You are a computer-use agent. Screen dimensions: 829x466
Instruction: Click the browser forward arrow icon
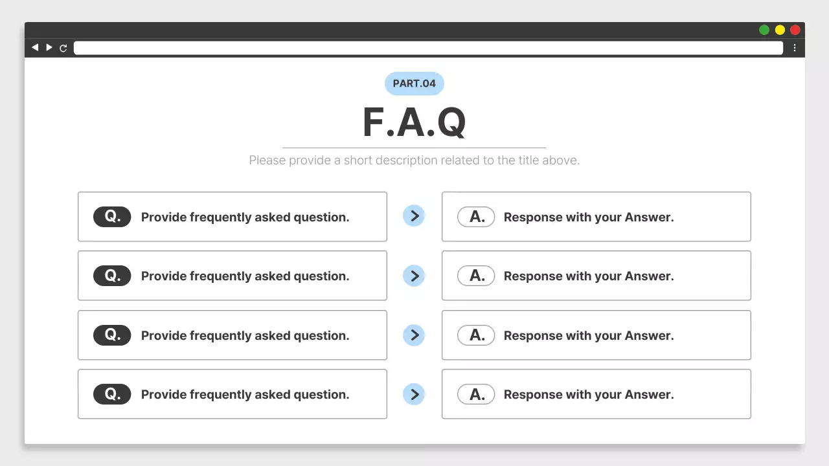pos(49,47)
